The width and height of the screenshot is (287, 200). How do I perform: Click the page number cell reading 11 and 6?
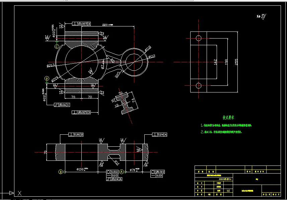point(271,194)
